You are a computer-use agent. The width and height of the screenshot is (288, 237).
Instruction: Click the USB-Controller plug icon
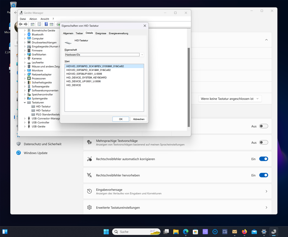(29, 122)
